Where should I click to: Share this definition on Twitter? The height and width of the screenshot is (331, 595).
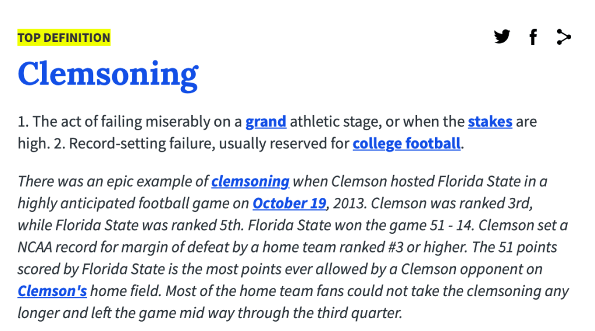(501, 37)
